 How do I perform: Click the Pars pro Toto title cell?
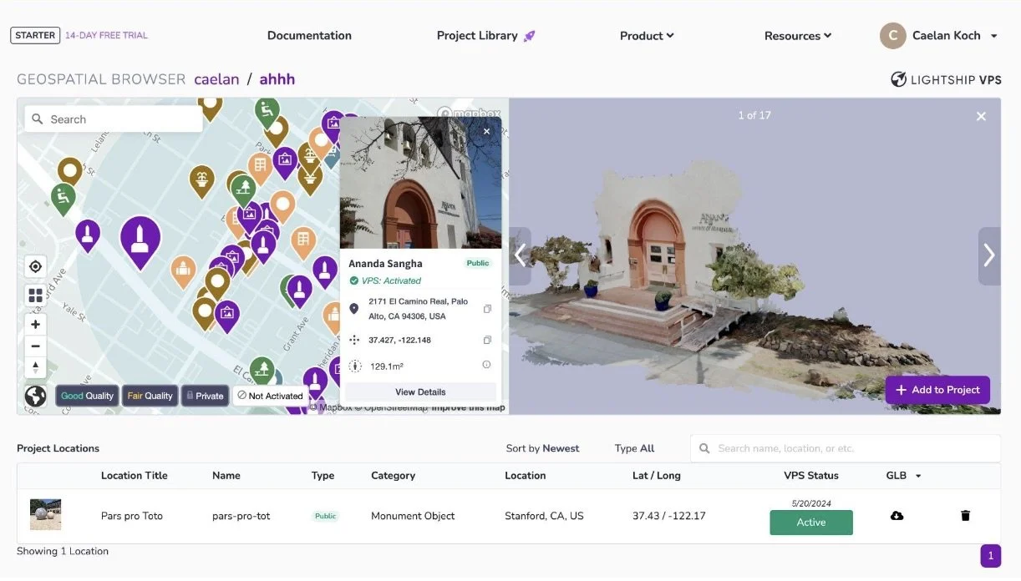pyautogui.click(x=132, y=516)
